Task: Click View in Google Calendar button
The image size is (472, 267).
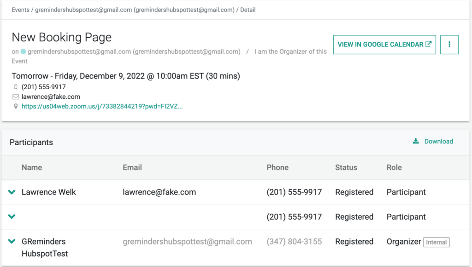Action: 384,45
